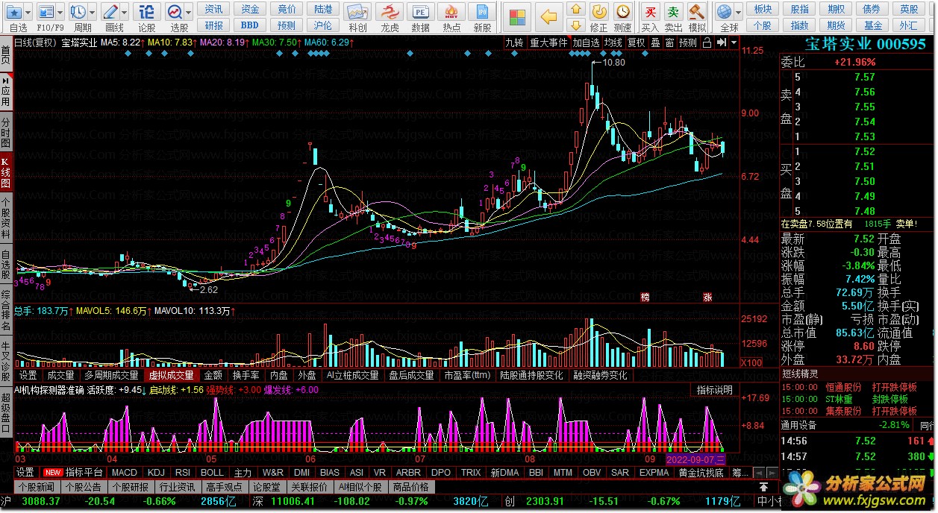Toggle 均线 moving averages display
This screenshot has height=513, width=938.
[613, 43]
